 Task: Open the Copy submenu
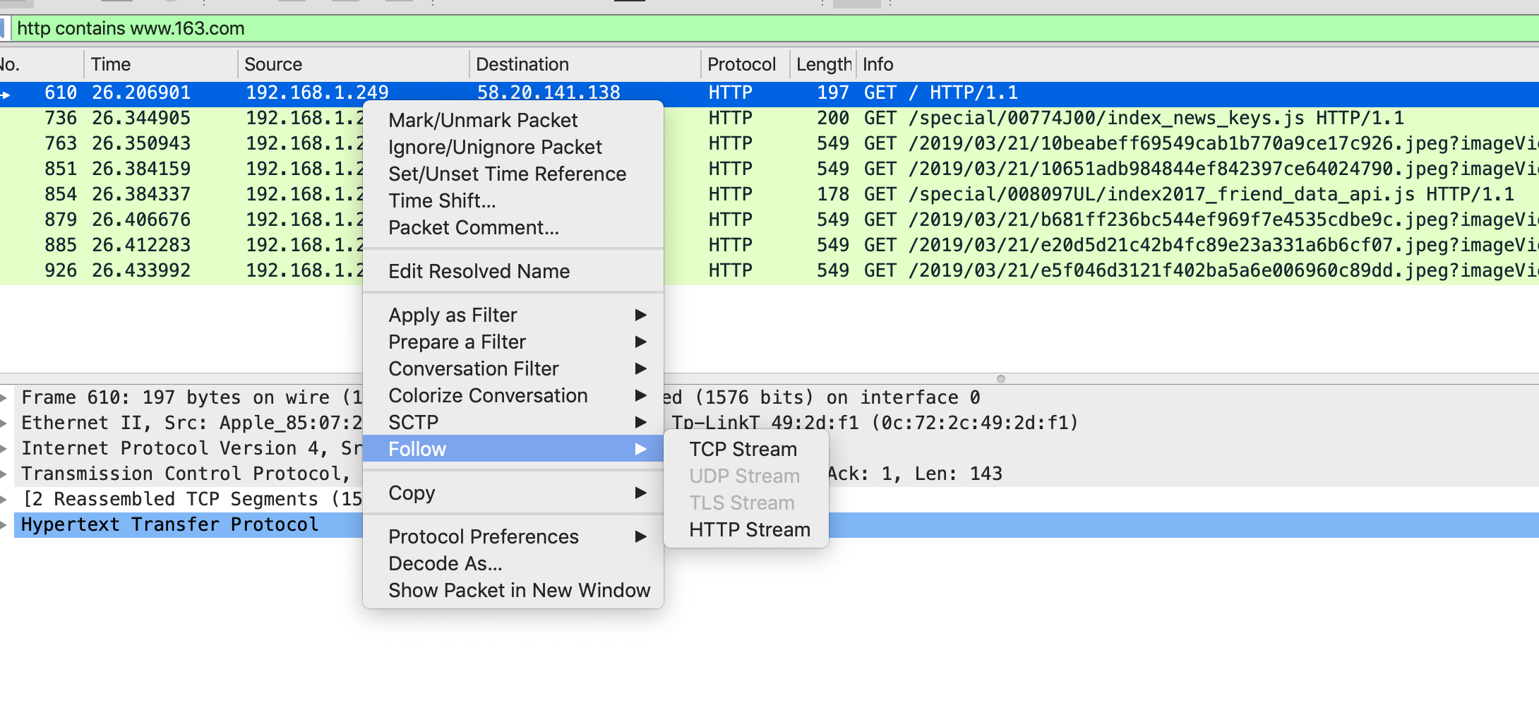click(513, 493)
